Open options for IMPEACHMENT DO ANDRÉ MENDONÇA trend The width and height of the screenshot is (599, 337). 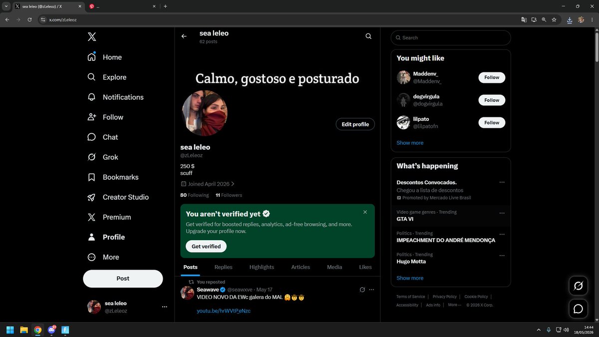point(502,234)
